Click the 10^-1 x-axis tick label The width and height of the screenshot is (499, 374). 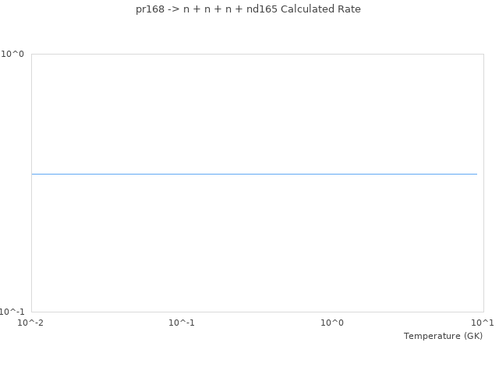click(182, 323)
